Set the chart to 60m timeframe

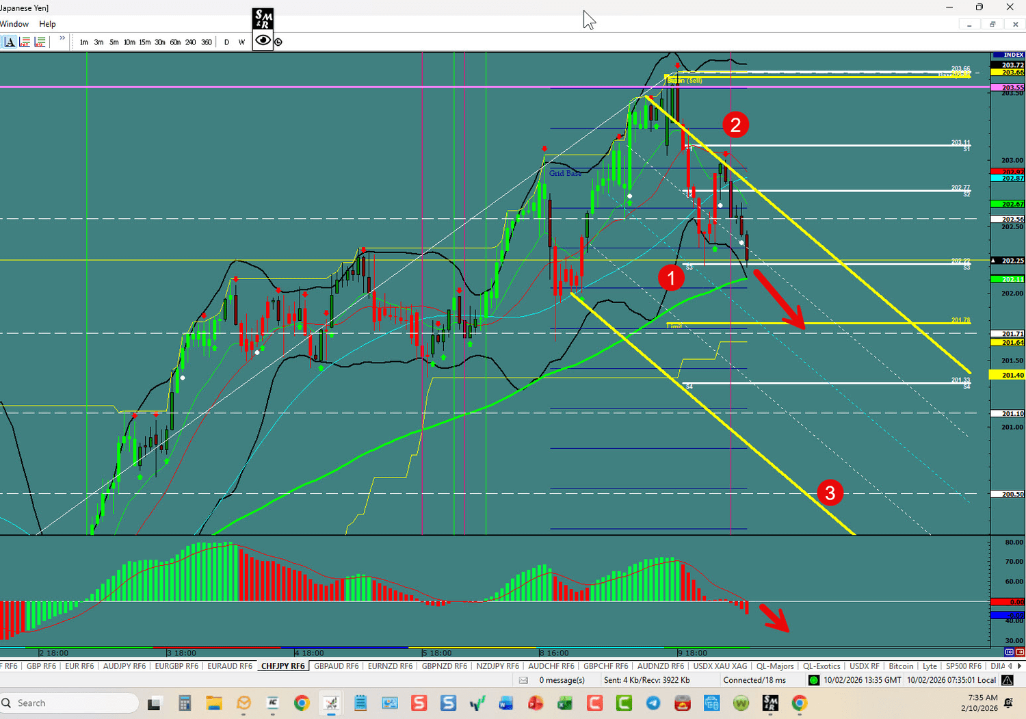(x=175, y=42)
